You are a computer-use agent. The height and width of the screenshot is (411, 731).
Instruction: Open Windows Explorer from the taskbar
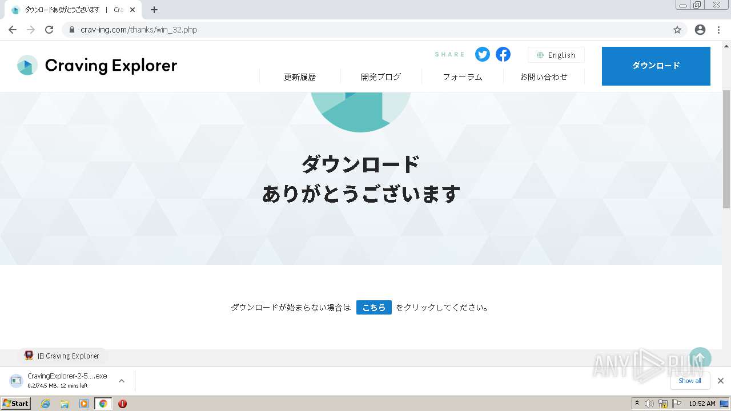tap(65, 404)
